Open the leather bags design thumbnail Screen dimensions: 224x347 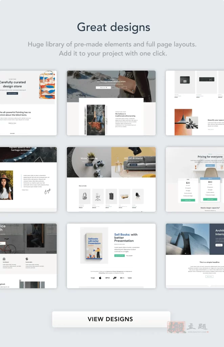111,103
